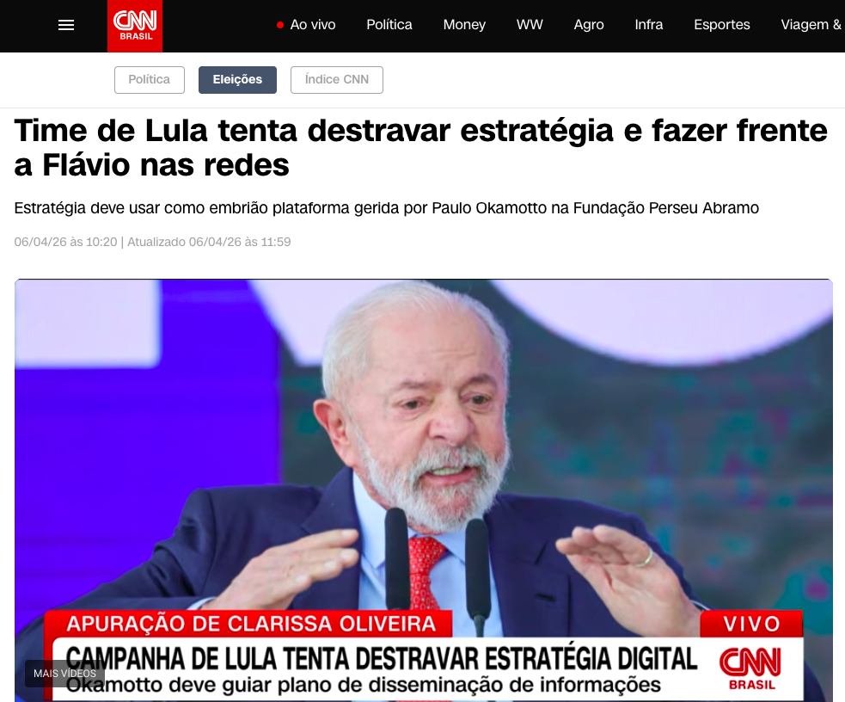Open the Money section

pyautogui.click(x=464, y=25)
